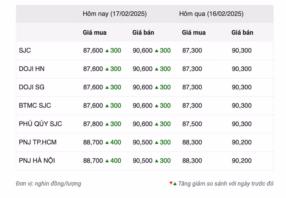This screenshot has width=286, height=198.
Task: Click the up arrow beside PHÚ QUÝ SJC 87,800
Action: coord(107,124)
